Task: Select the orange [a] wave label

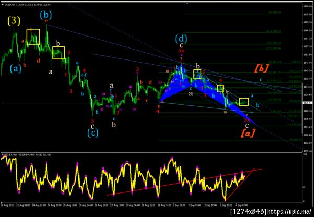Action: pos(248,134)
